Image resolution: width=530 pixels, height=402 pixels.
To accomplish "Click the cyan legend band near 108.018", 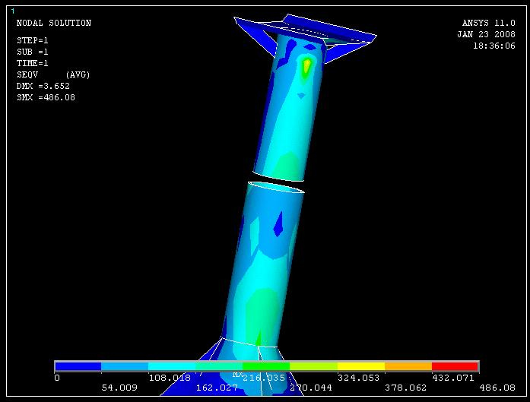I will [172, 366].
